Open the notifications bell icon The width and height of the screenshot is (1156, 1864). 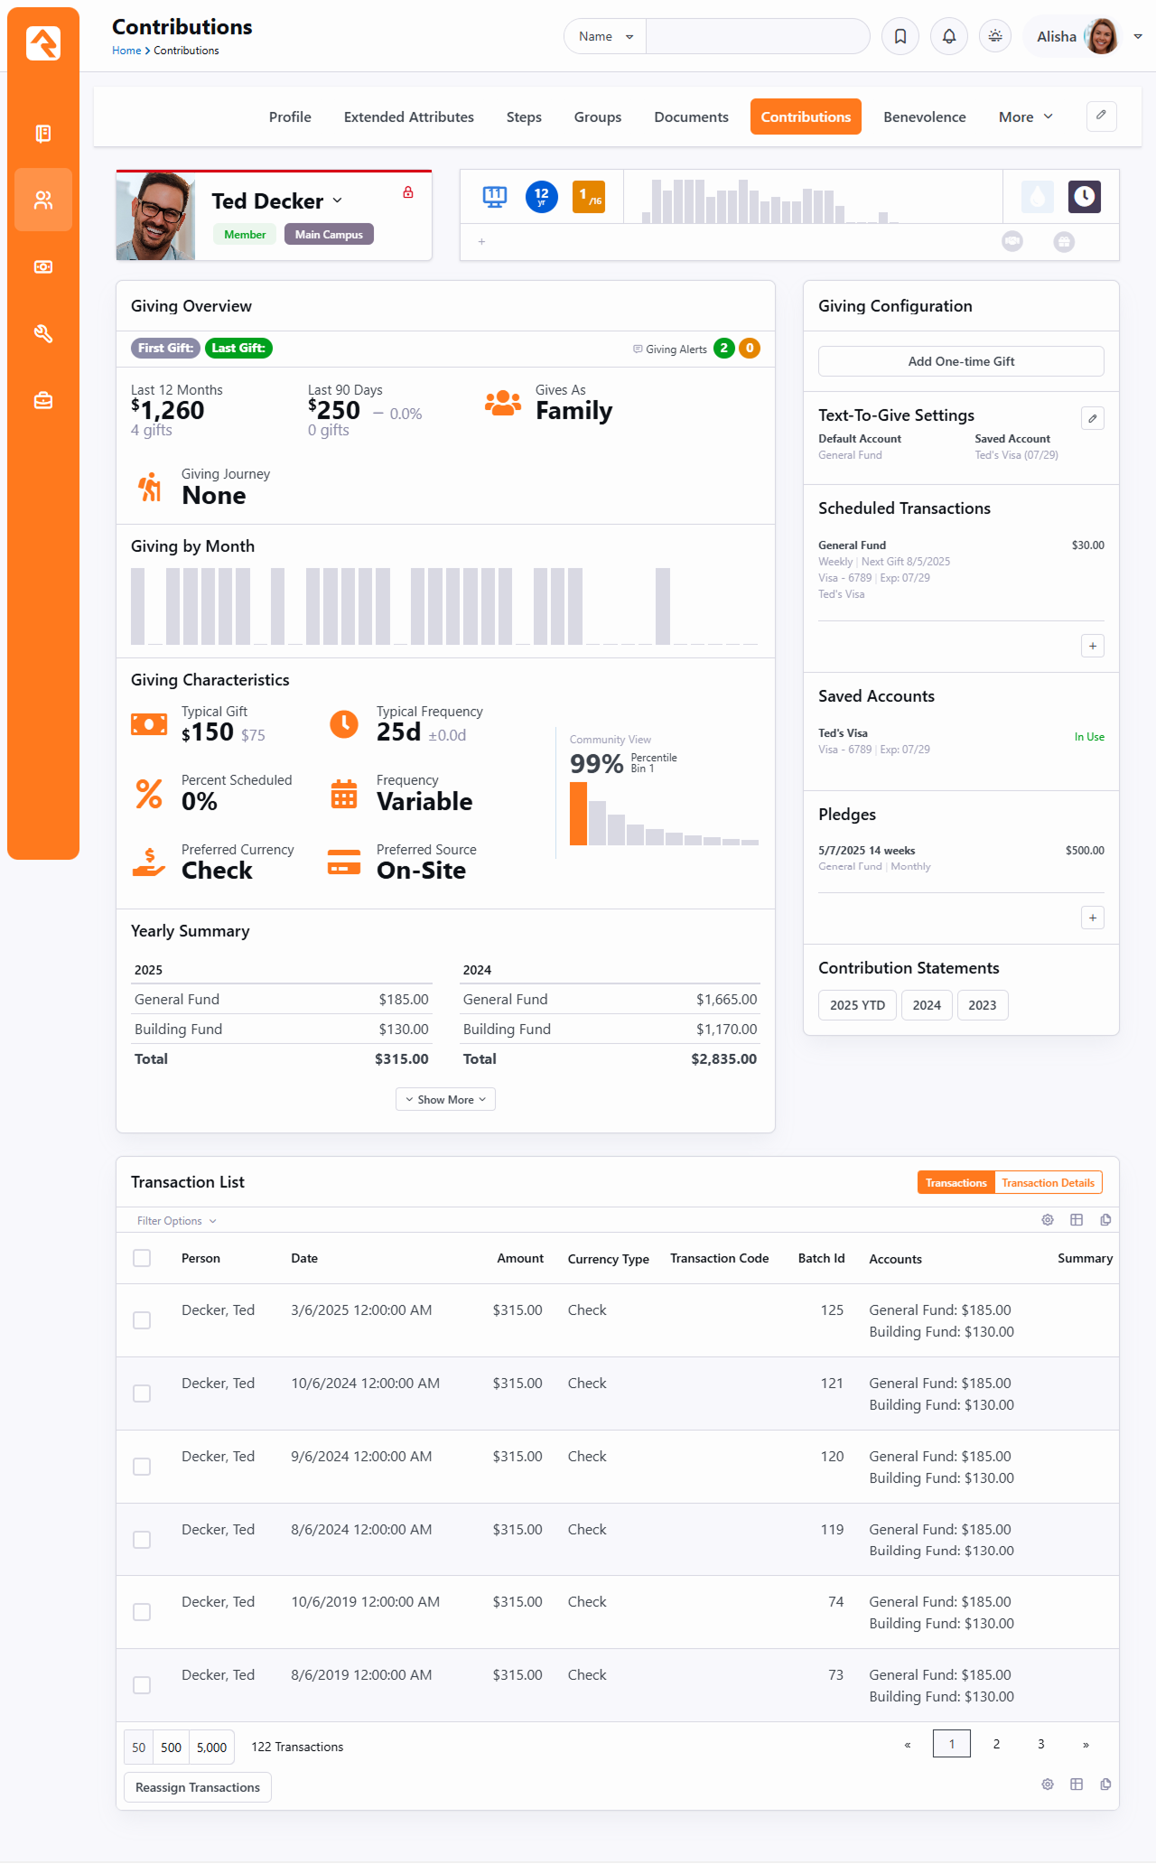(948, 36)
